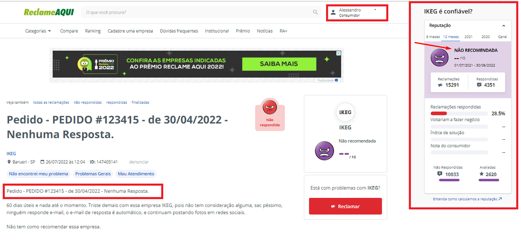Click the icon beside 10033 não respondidas
This screenshot has width=521, height=243.
440,174
